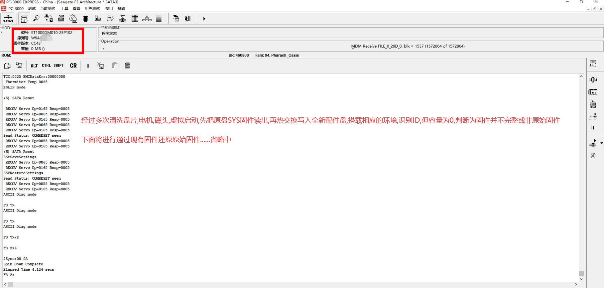Click the 'MDM Receive FILE_0_20D_0' status text
Image resolution: width=604 pixels, height=288 pixels.
tap(408, 46)
